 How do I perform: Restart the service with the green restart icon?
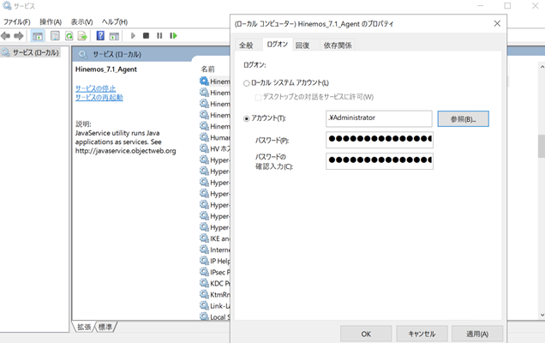click(x=173, y=35)
